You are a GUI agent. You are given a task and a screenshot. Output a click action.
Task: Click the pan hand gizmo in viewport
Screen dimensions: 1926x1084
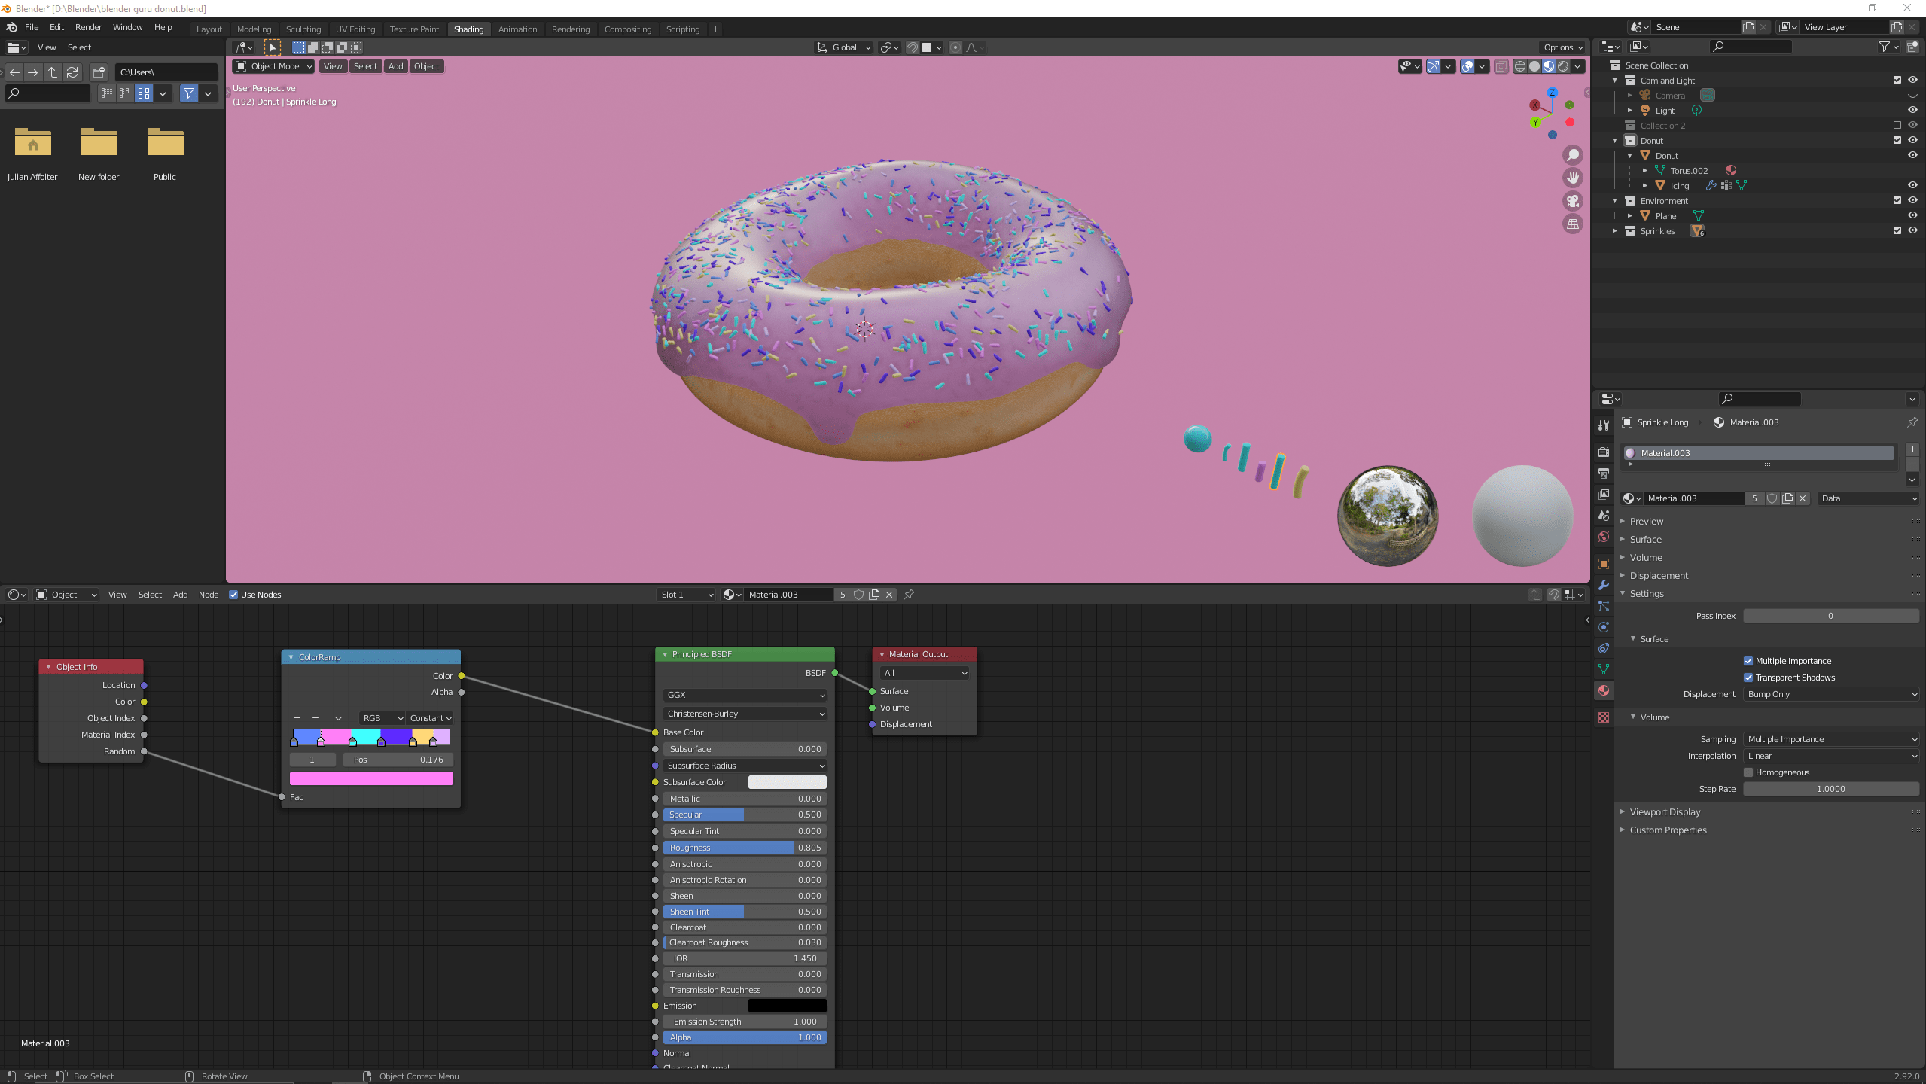tap(1573, 178)
